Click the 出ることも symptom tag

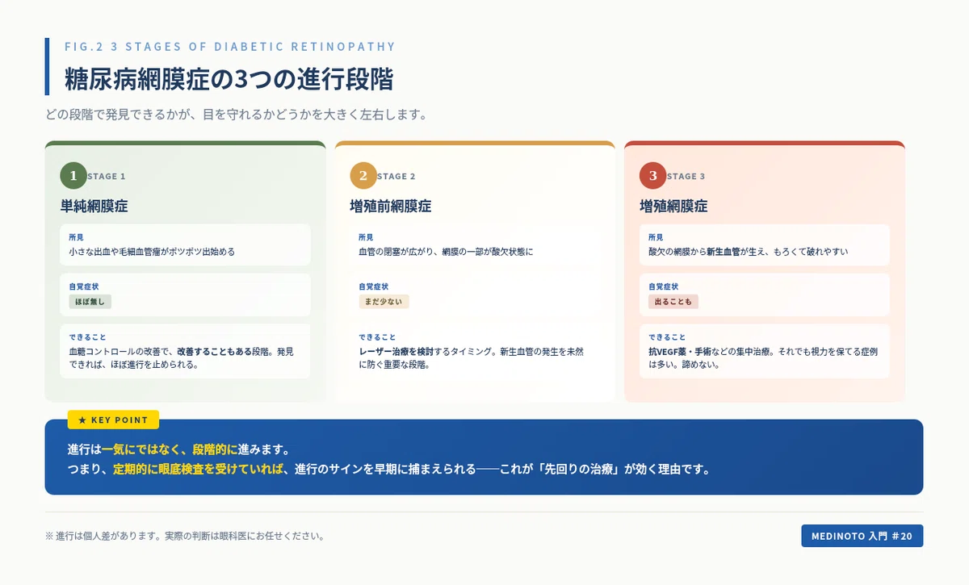tap(673, 302)
